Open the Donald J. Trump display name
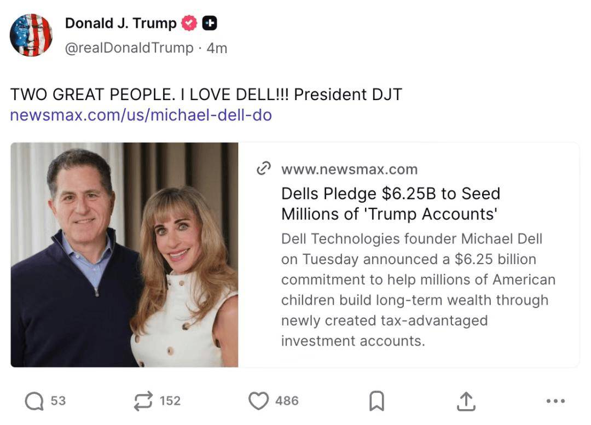This screenshot has height=425, width=591. 120,24
